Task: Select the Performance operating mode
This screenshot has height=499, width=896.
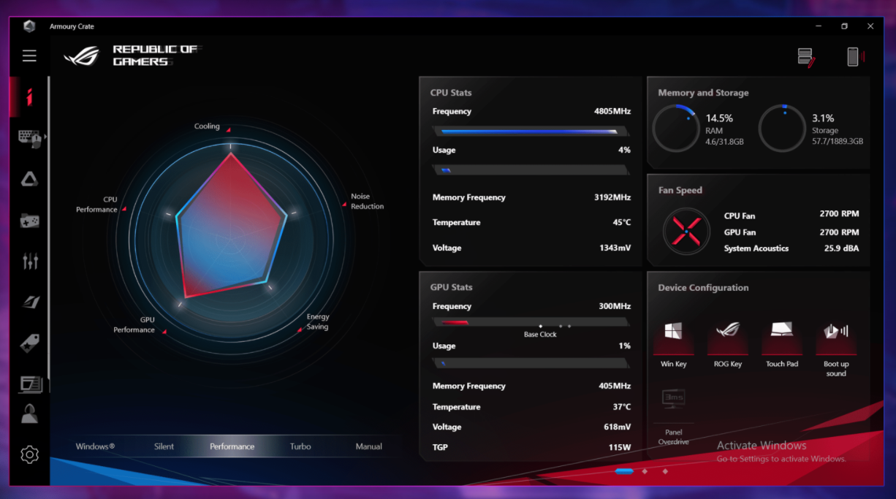Action: tap(232, 446)
